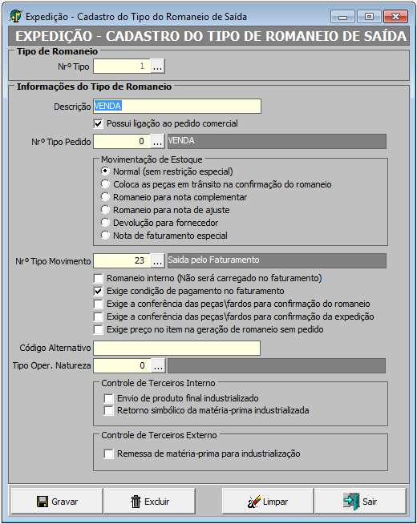Click the Excluir trash can icon
417x524 pixels.
pyautogui.click(x=136, y=502)
